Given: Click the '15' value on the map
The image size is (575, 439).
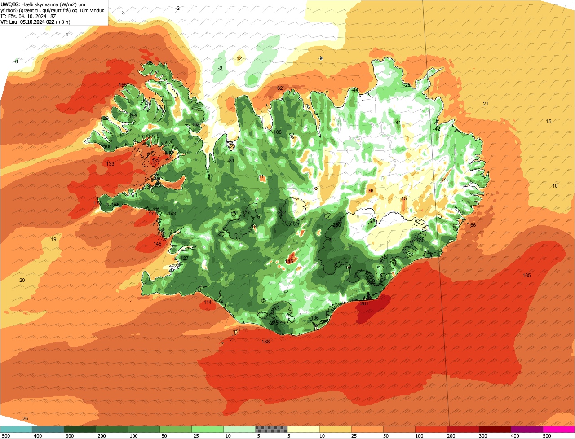Looking at the screenshot, I should click(x=548, y=122).
